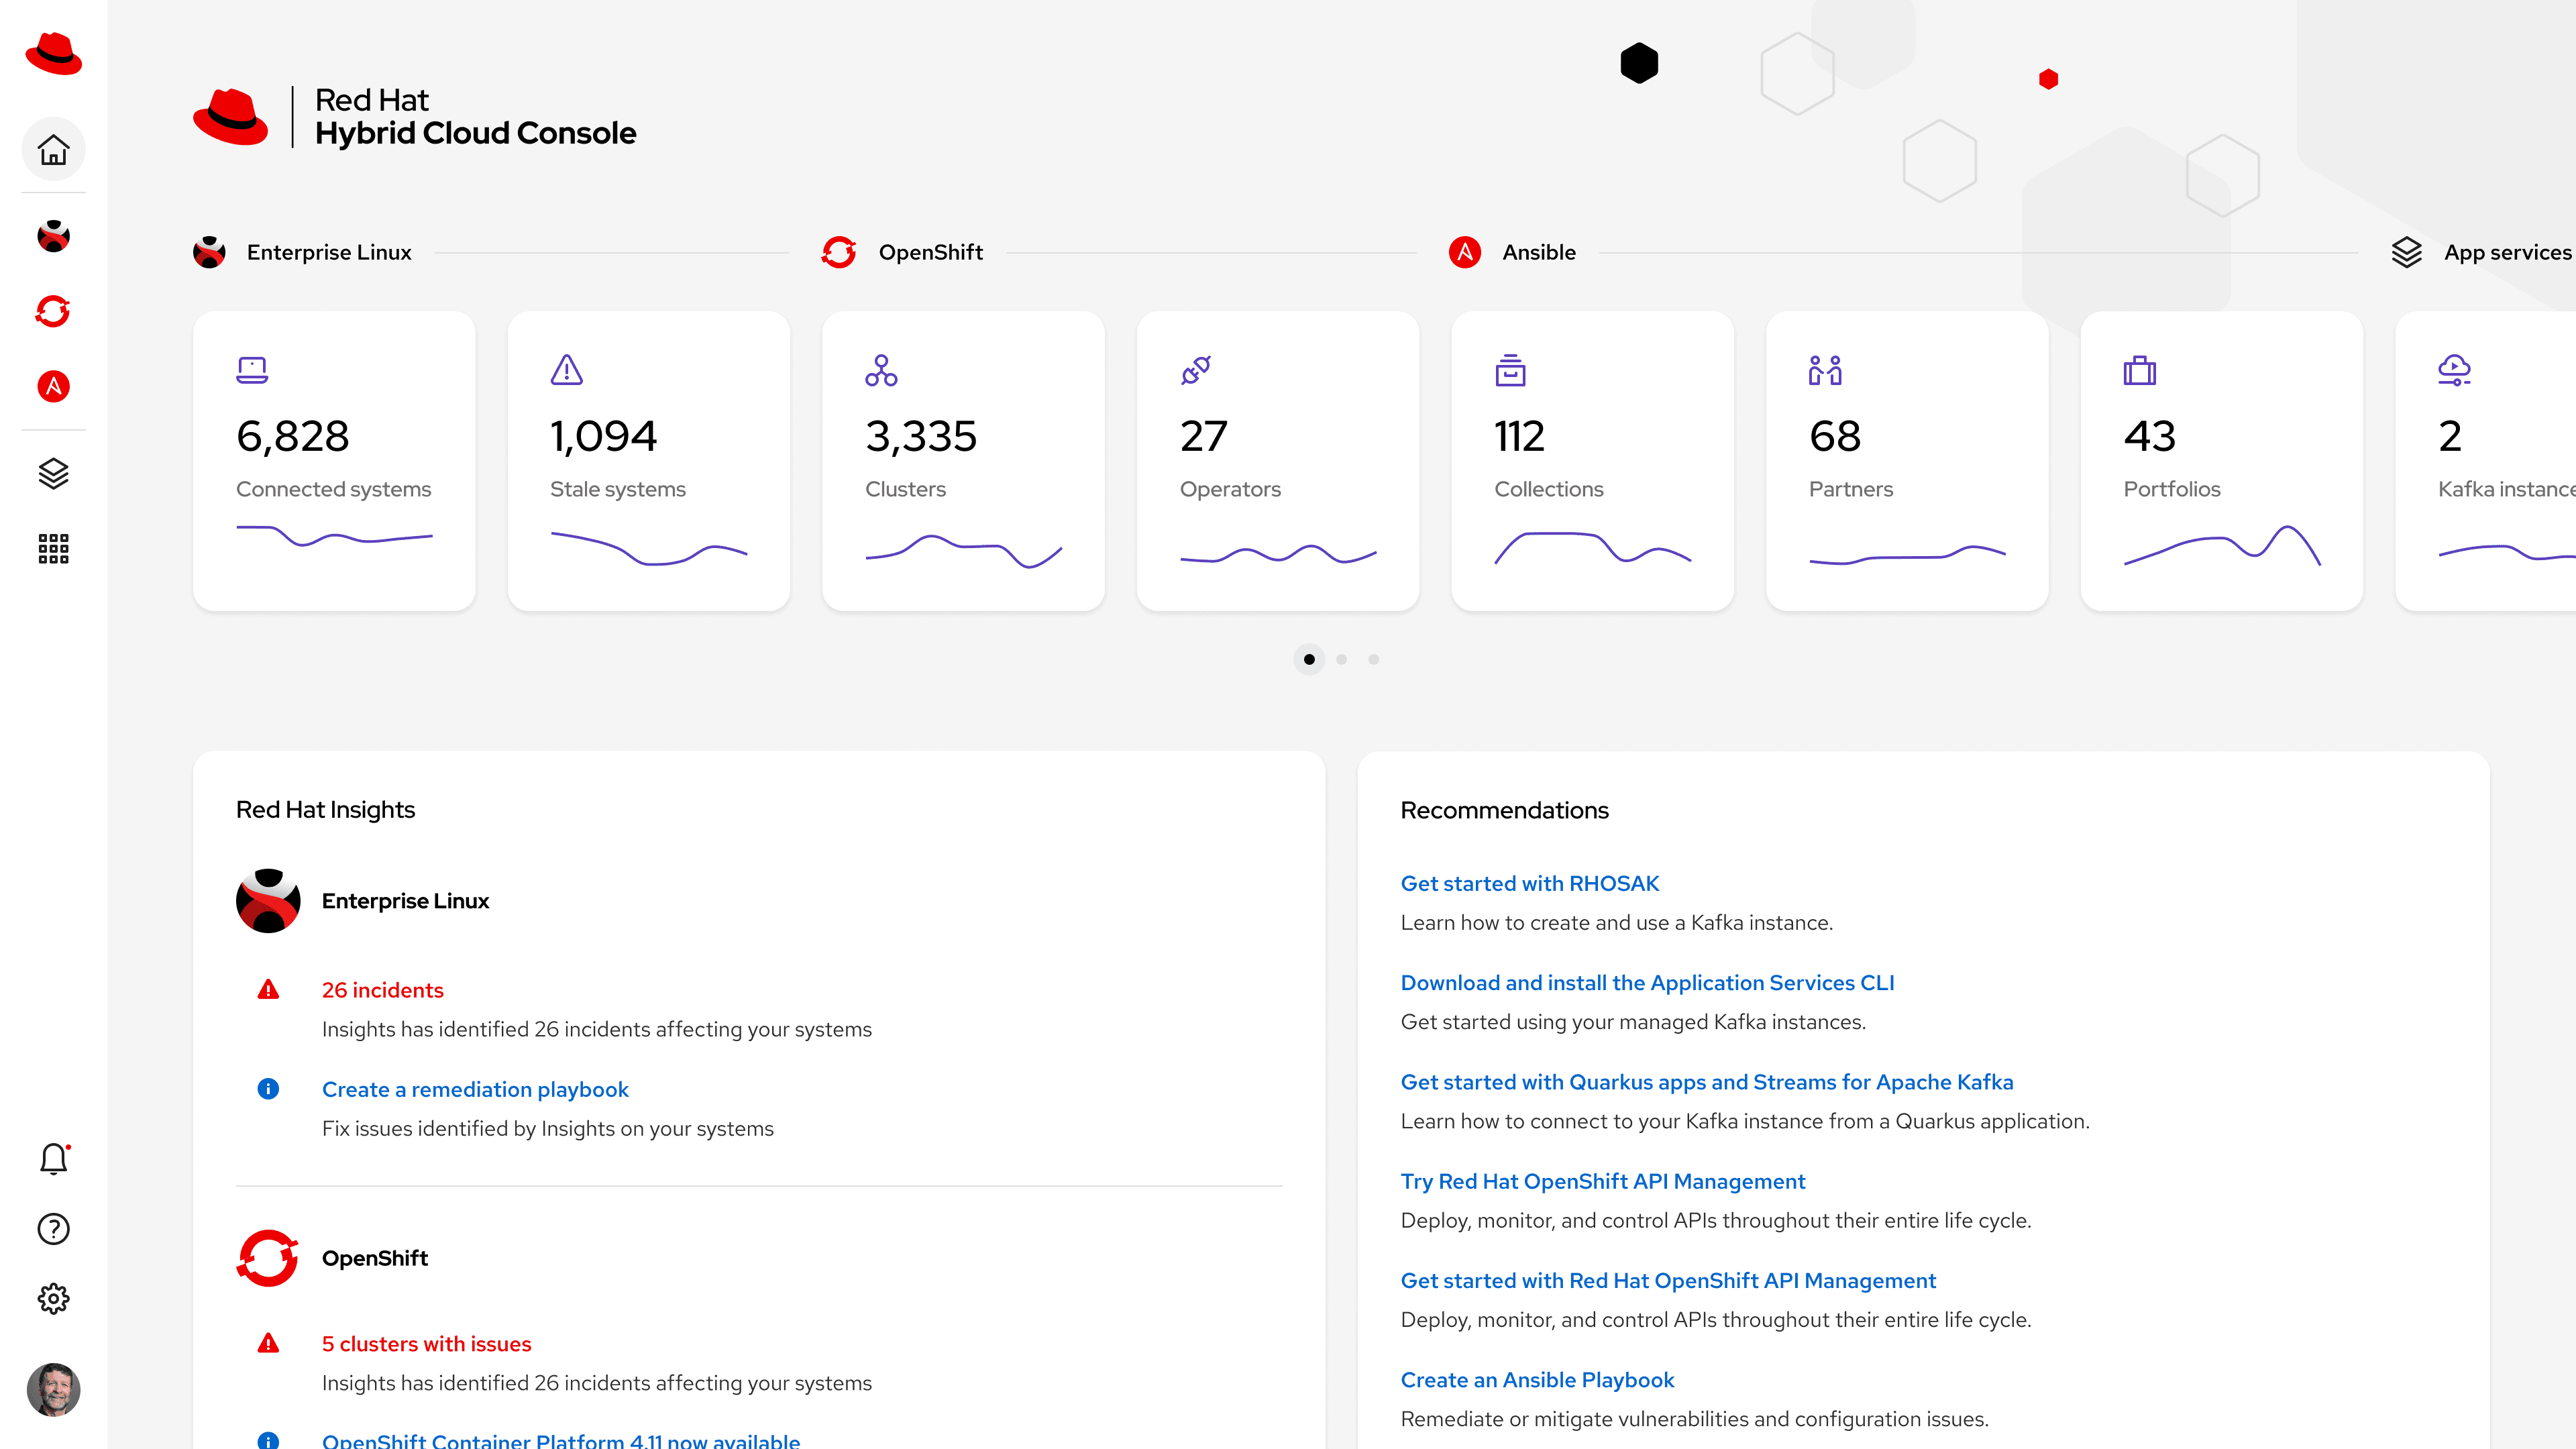This screenshot has width=2576, height=1449.
Task: Click the red alert icon beside 5 clusters with issues
Action: pyautogui.click(x=268, y=1343)
